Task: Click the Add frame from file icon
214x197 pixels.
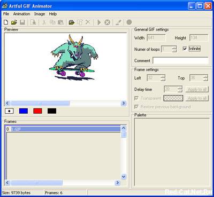Action: tap(72, 22)
